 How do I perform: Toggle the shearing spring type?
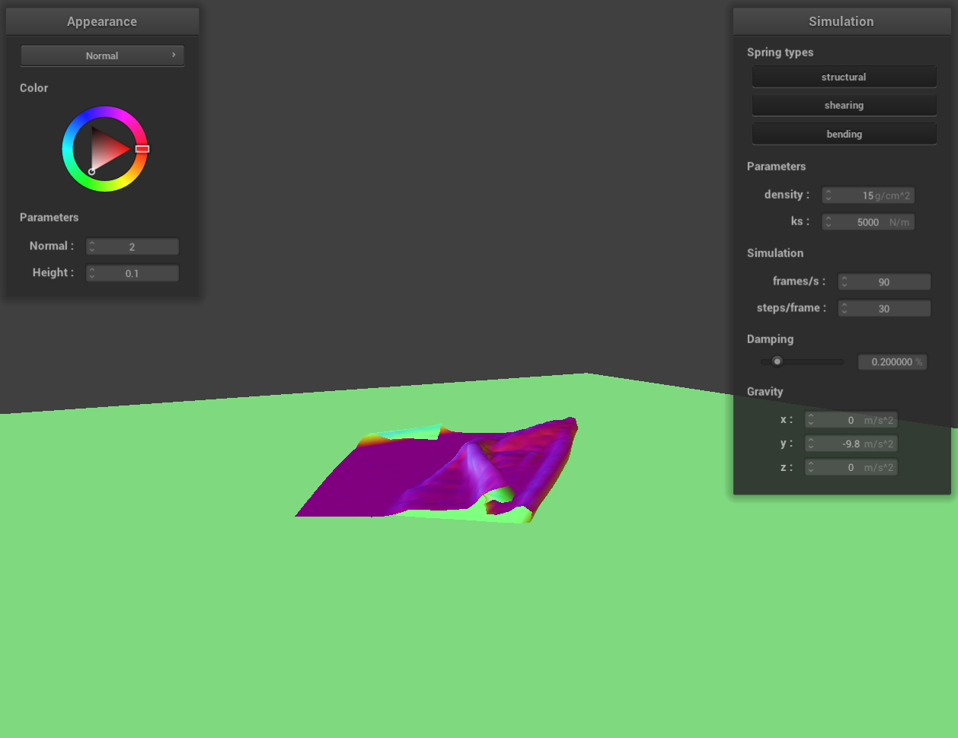point(844,105)
